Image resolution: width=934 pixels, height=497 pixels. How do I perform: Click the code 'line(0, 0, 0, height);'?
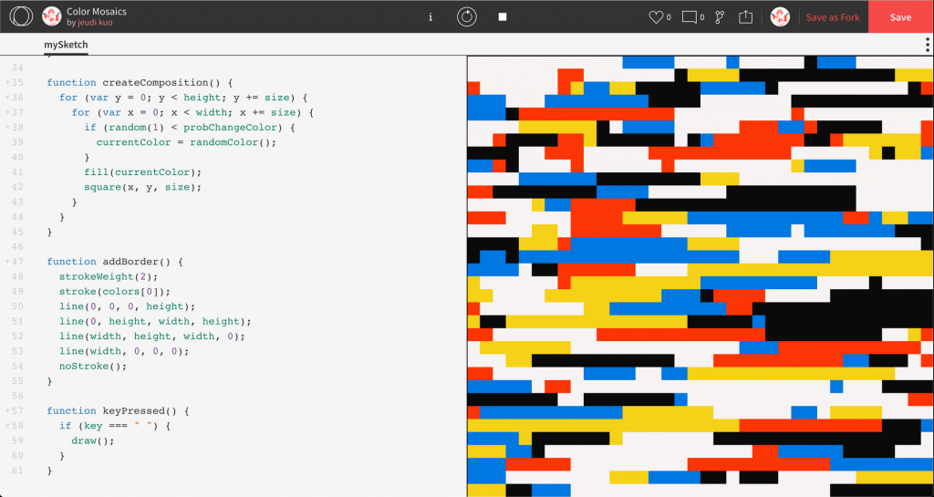coord(128,305)
